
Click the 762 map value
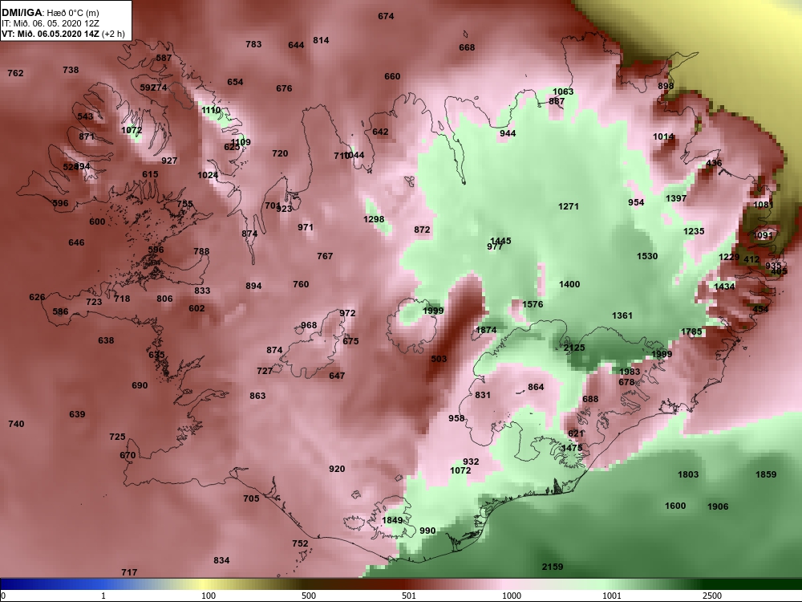[15, 73]
